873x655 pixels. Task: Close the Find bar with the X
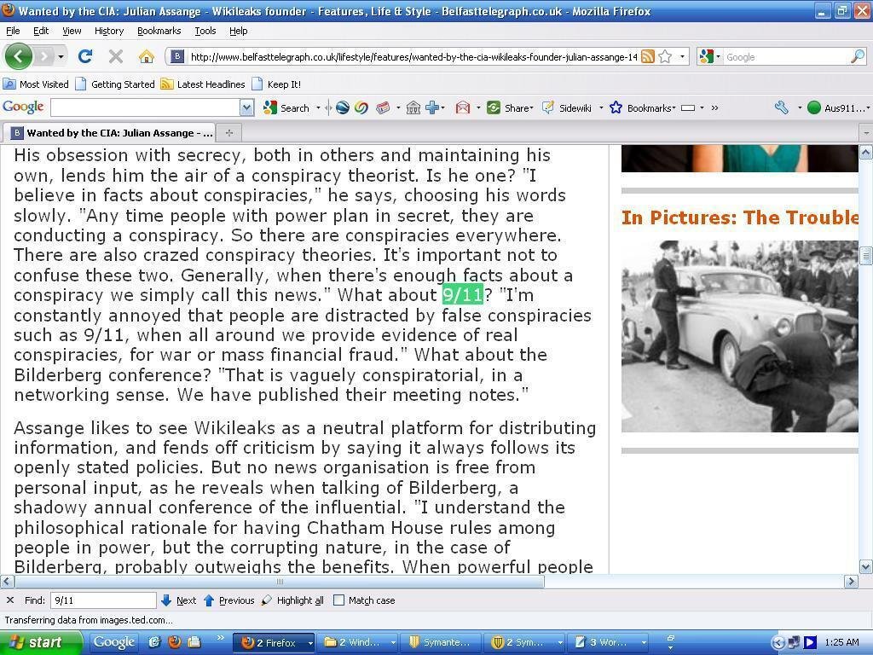click(x=10, y=600)
